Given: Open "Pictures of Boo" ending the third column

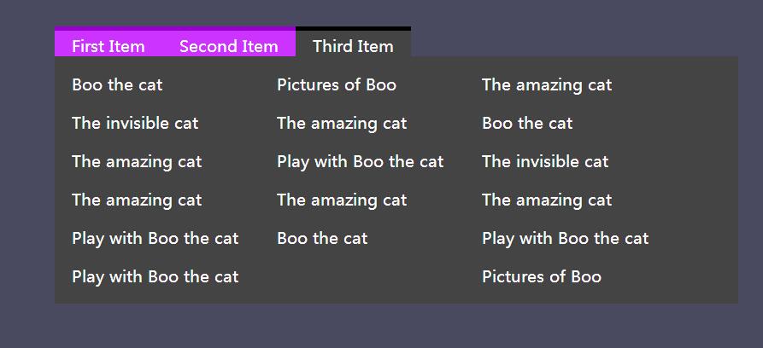Looking at the screenshot, I should (542, 276).
